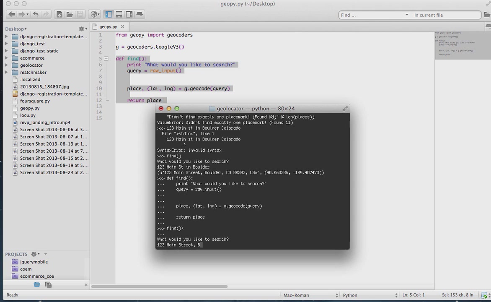
Task: Open the Find history dropdown arrow
Action: [x=407, y=15]
